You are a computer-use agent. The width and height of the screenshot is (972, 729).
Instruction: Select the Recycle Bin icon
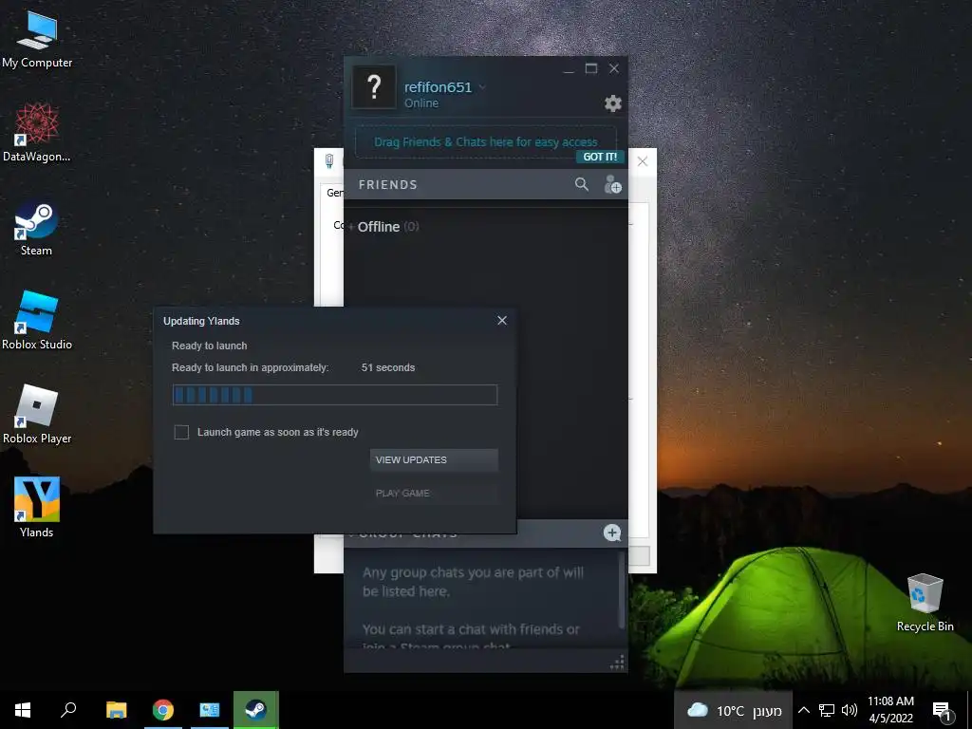pos(925,603)
